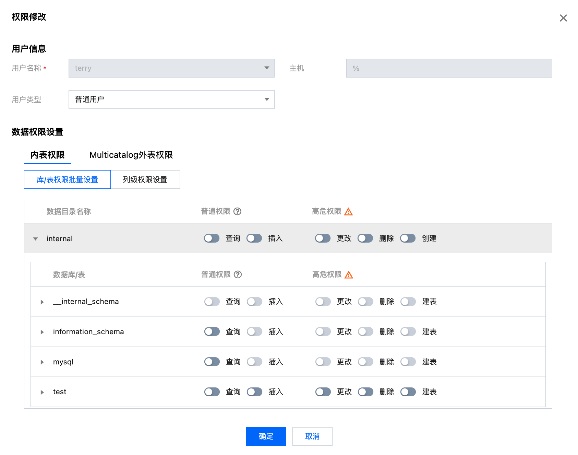This screenshot has height=455, width=578.
Task: Toggle 创建 permission for internal catalog
Action: tap(408, 238)
